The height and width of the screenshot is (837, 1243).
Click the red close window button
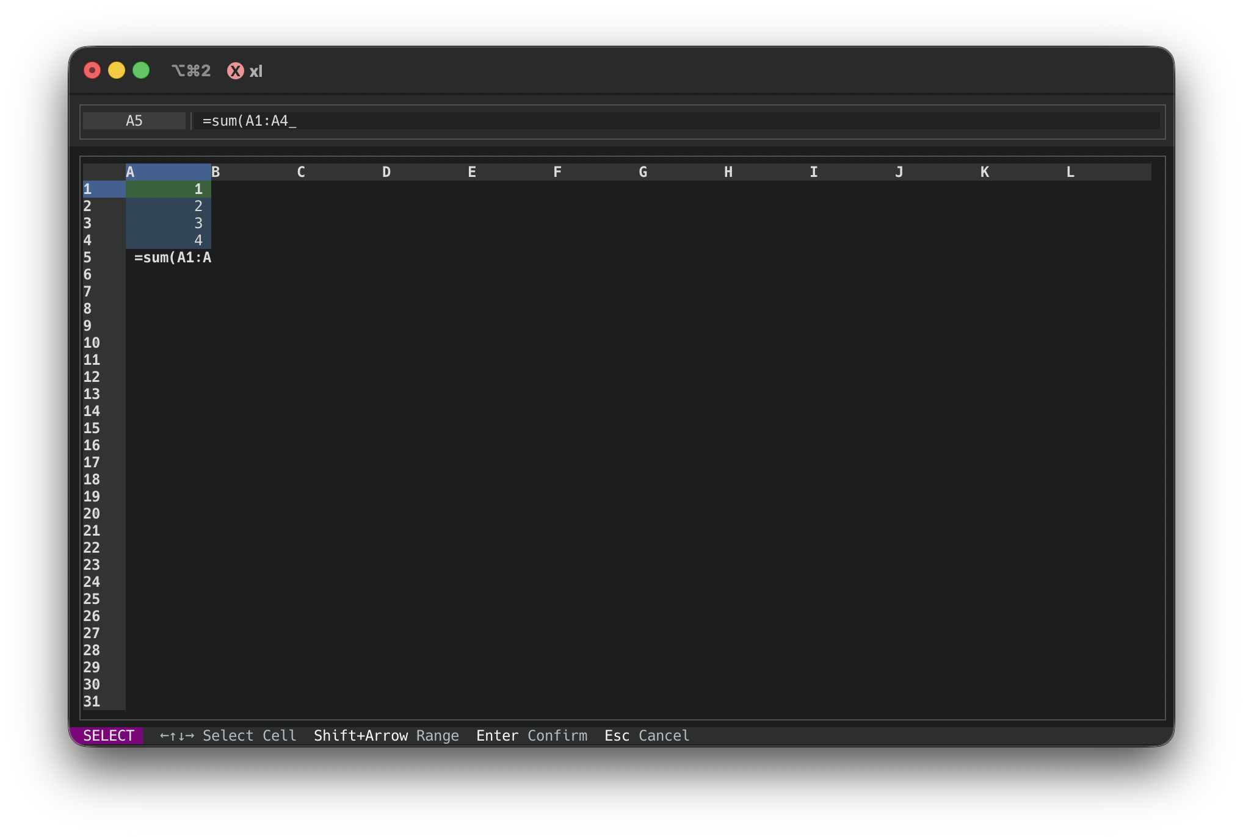point(92,71)
